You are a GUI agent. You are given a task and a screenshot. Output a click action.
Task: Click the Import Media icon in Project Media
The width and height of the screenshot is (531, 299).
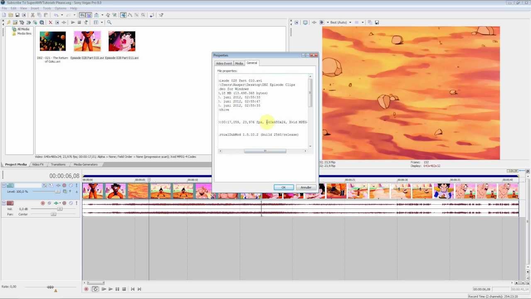click(x=15, y=22)
